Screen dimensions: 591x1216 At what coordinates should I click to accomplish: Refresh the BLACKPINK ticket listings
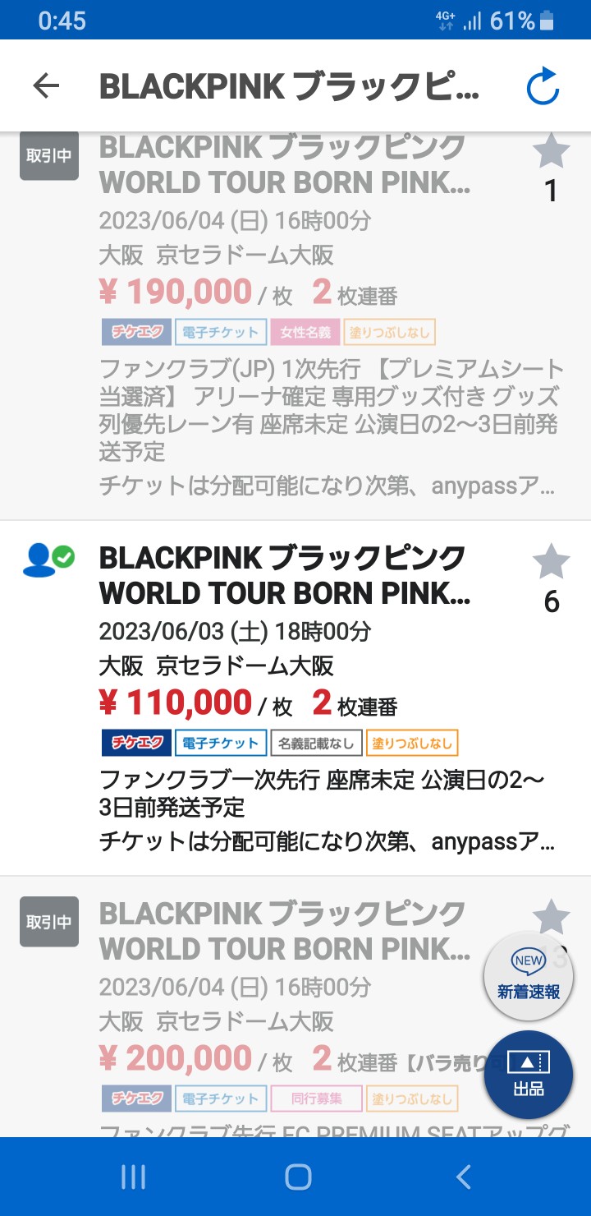pyautogui.click(x=543, y=86)
